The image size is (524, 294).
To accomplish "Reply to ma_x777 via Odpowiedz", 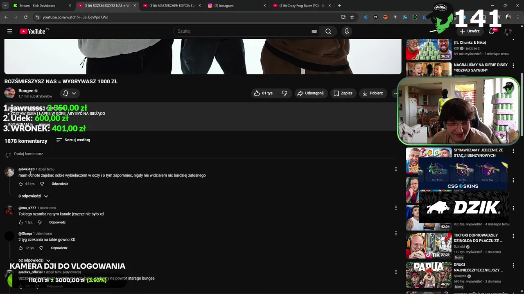I will click(x=57, y=223).
